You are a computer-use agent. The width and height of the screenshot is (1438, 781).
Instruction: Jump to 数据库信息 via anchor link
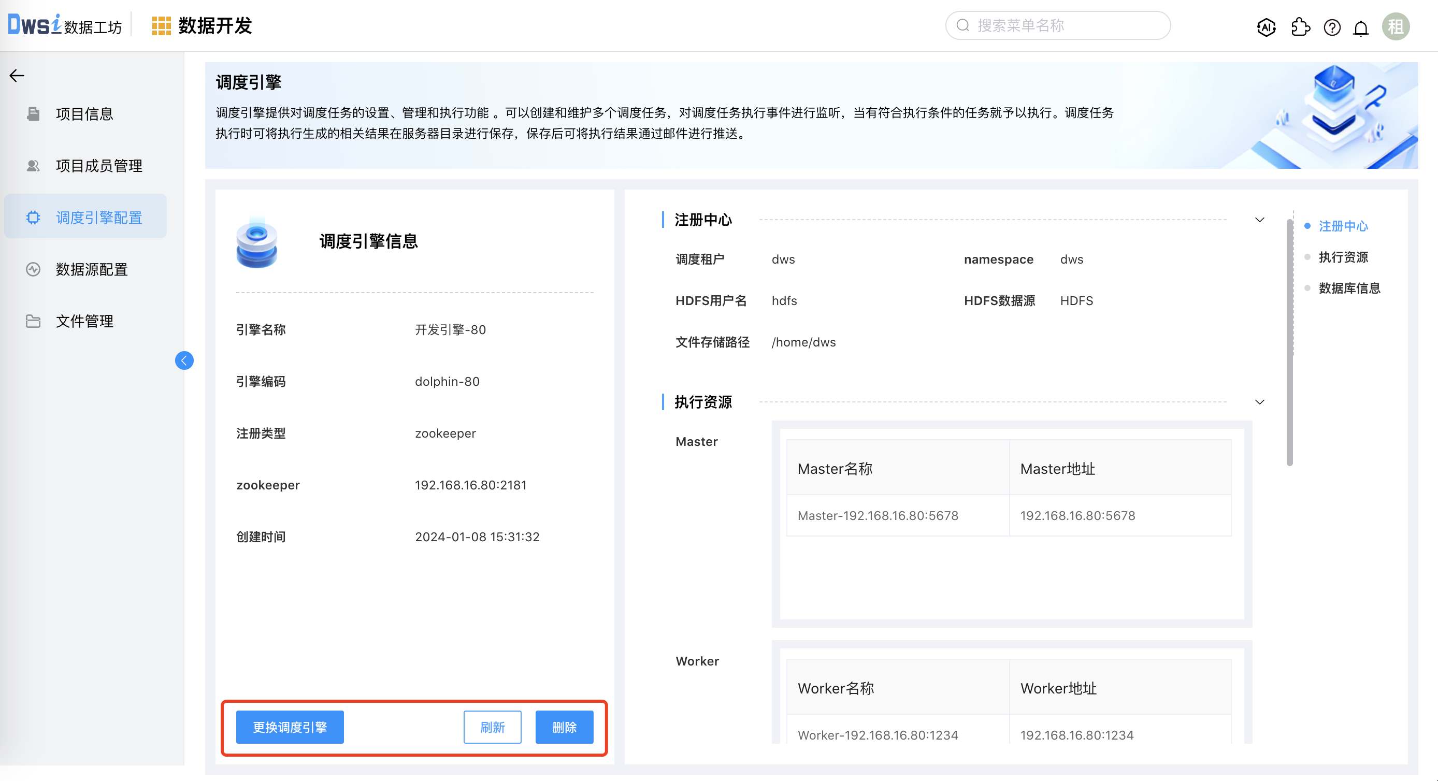(1349, 288)
